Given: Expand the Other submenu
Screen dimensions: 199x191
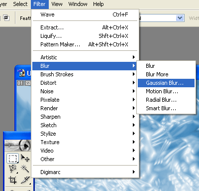Looking at the screenshot, I should [85, 159].
